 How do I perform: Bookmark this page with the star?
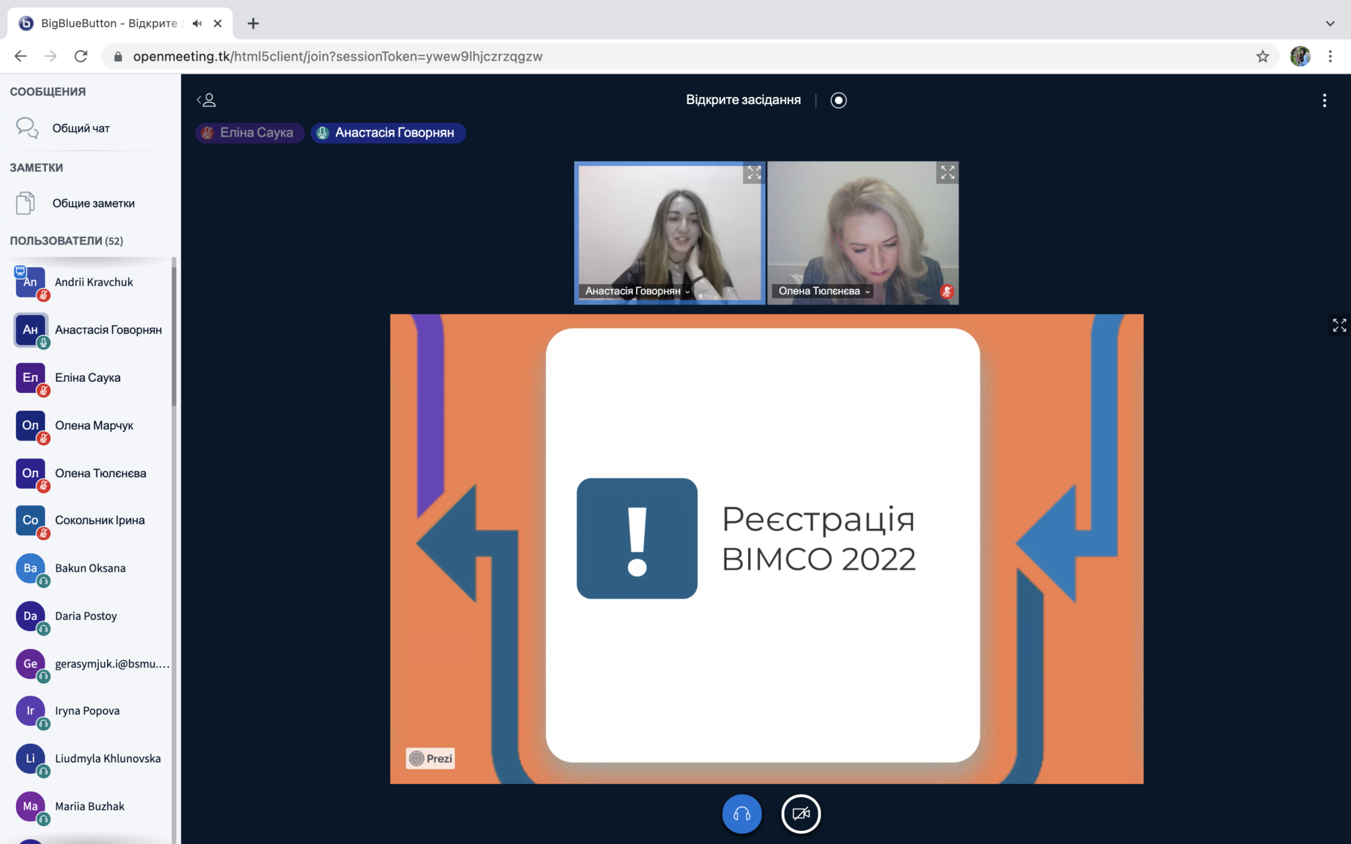[1262, 57]
